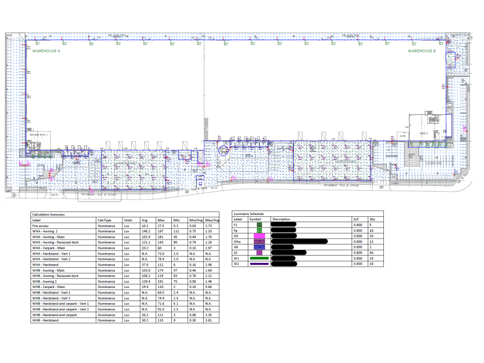Click the Avg value 129.4
The height and width of the screenshot is (363, 484).
(x=146, y=282)
